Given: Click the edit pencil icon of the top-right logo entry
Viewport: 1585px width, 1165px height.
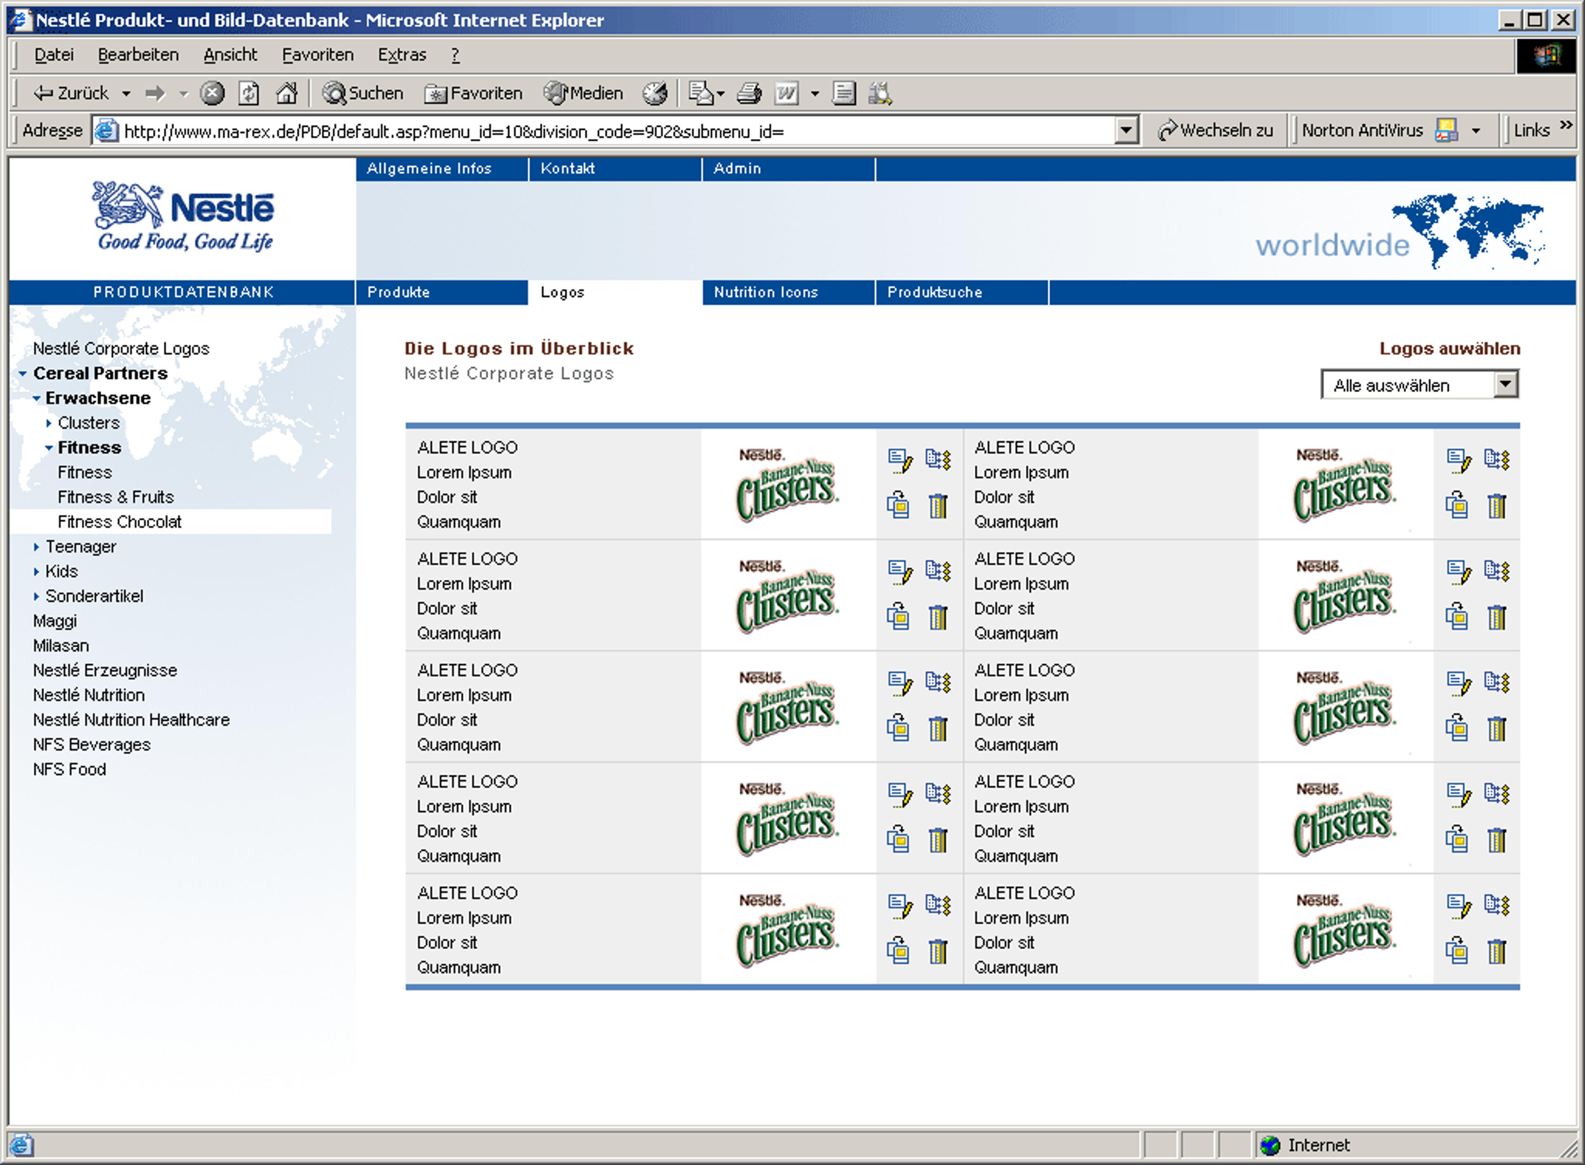Looking at the screenshot, I should pos(1459,460).
